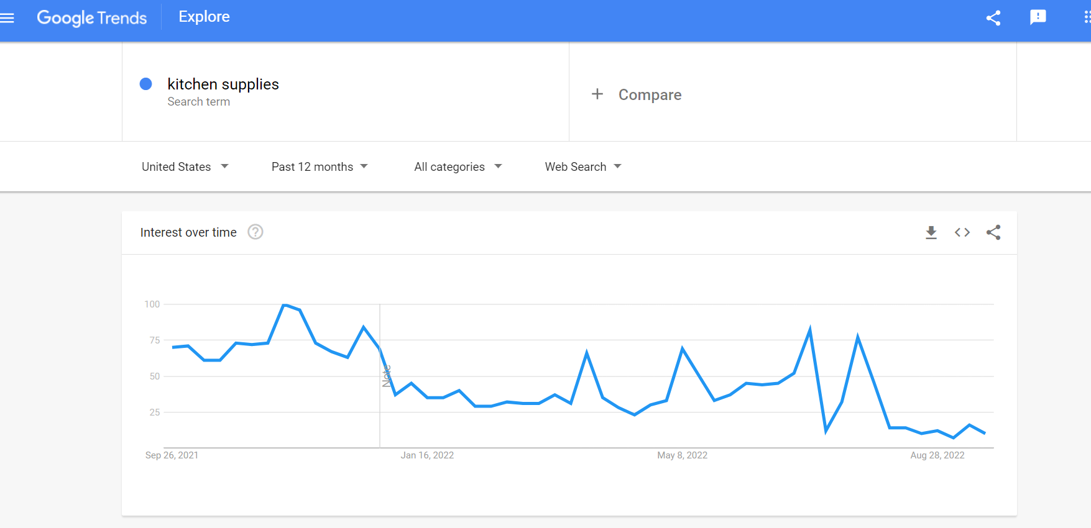Click the embed code icon

(962, 232)
